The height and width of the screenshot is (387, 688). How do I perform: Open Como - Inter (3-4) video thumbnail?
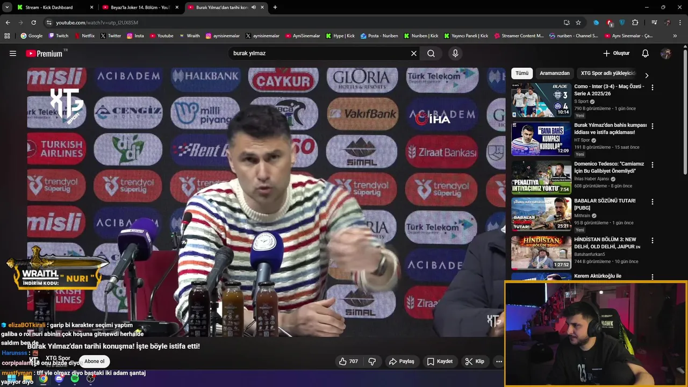coord(541,100)
